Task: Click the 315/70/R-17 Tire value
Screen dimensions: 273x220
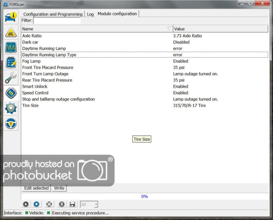Action: pyautogui.click(x=189, y=106)
